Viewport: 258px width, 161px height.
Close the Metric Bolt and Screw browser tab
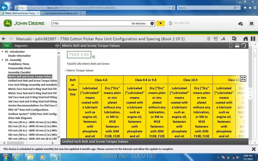point(38,13)
